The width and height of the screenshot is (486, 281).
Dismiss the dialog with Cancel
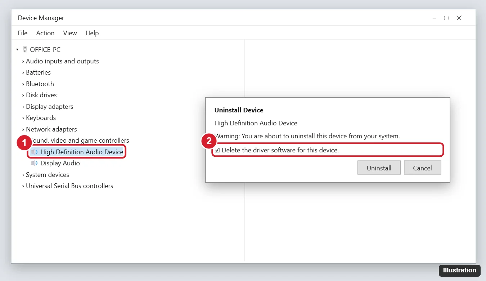click(x=422, y=168)
